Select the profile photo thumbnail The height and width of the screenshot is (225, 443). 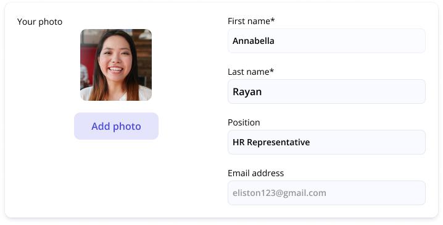(x=116, y=65)
